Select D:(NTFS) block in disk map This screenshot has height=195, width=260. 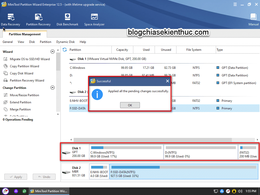(201, 152)
